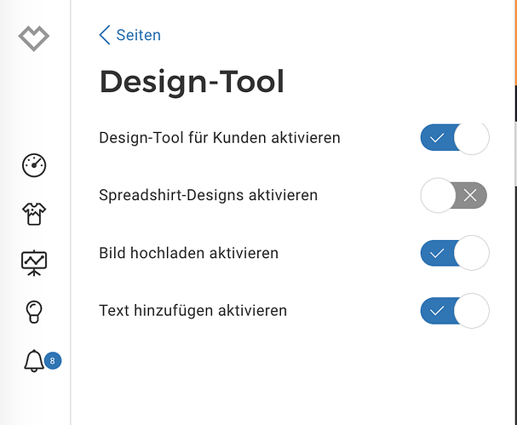Disable Design-Tool für Kunden aktivieren toggle
517x425 pixels.
[x=454, y=138]
